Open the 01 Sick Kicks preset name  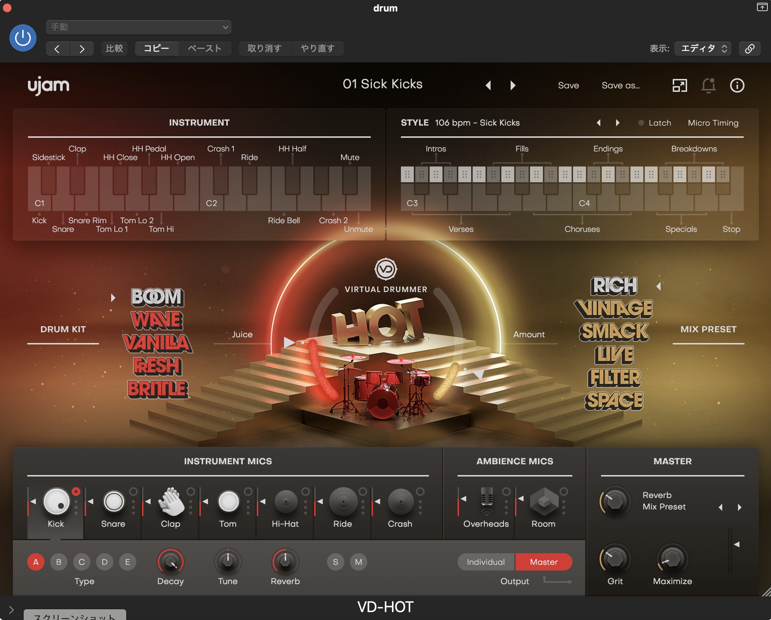click(383, 84)
